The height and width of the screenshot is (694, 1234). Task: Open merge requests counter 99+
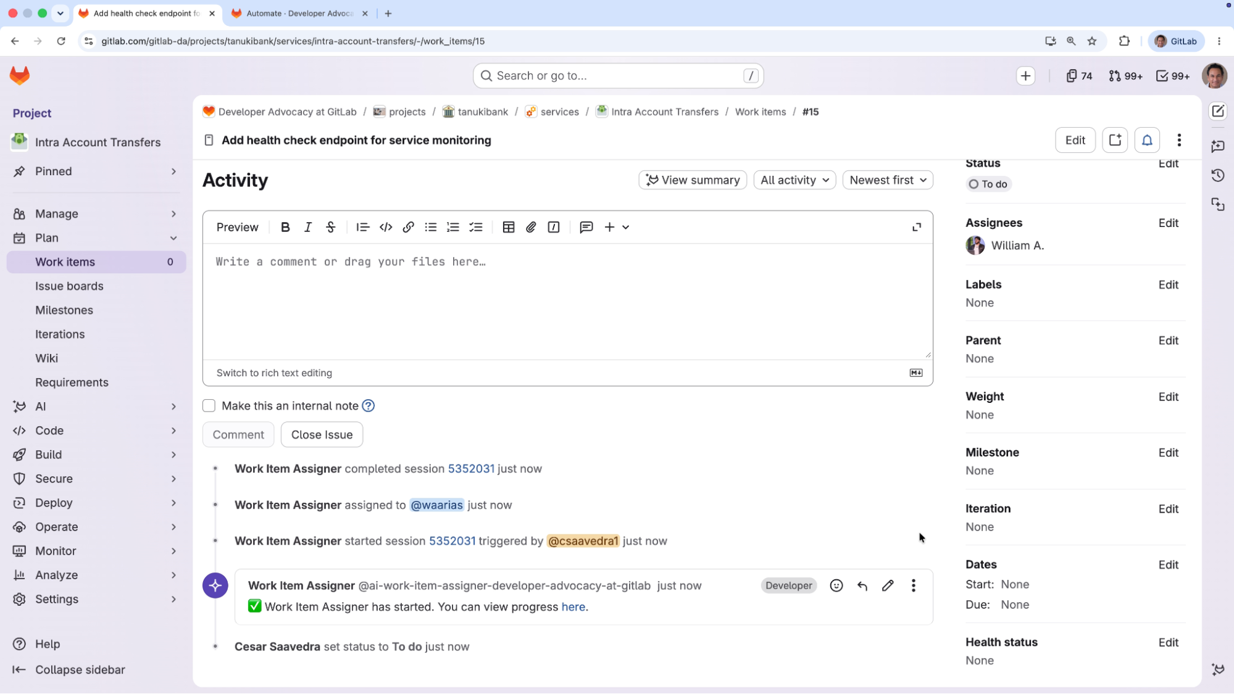(x=1125, y=76)
